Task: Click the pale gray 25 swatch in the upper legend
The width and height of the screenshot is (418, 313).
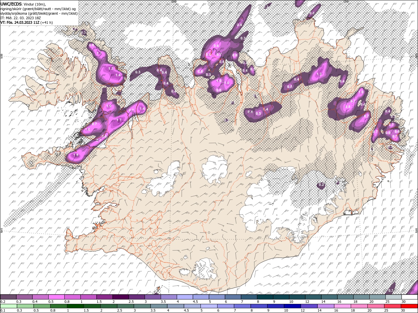Action: click(x=393, y=297)
